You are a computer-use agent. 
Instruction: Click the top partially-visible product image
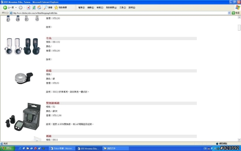pyautogui.click(x=22, y=18)
